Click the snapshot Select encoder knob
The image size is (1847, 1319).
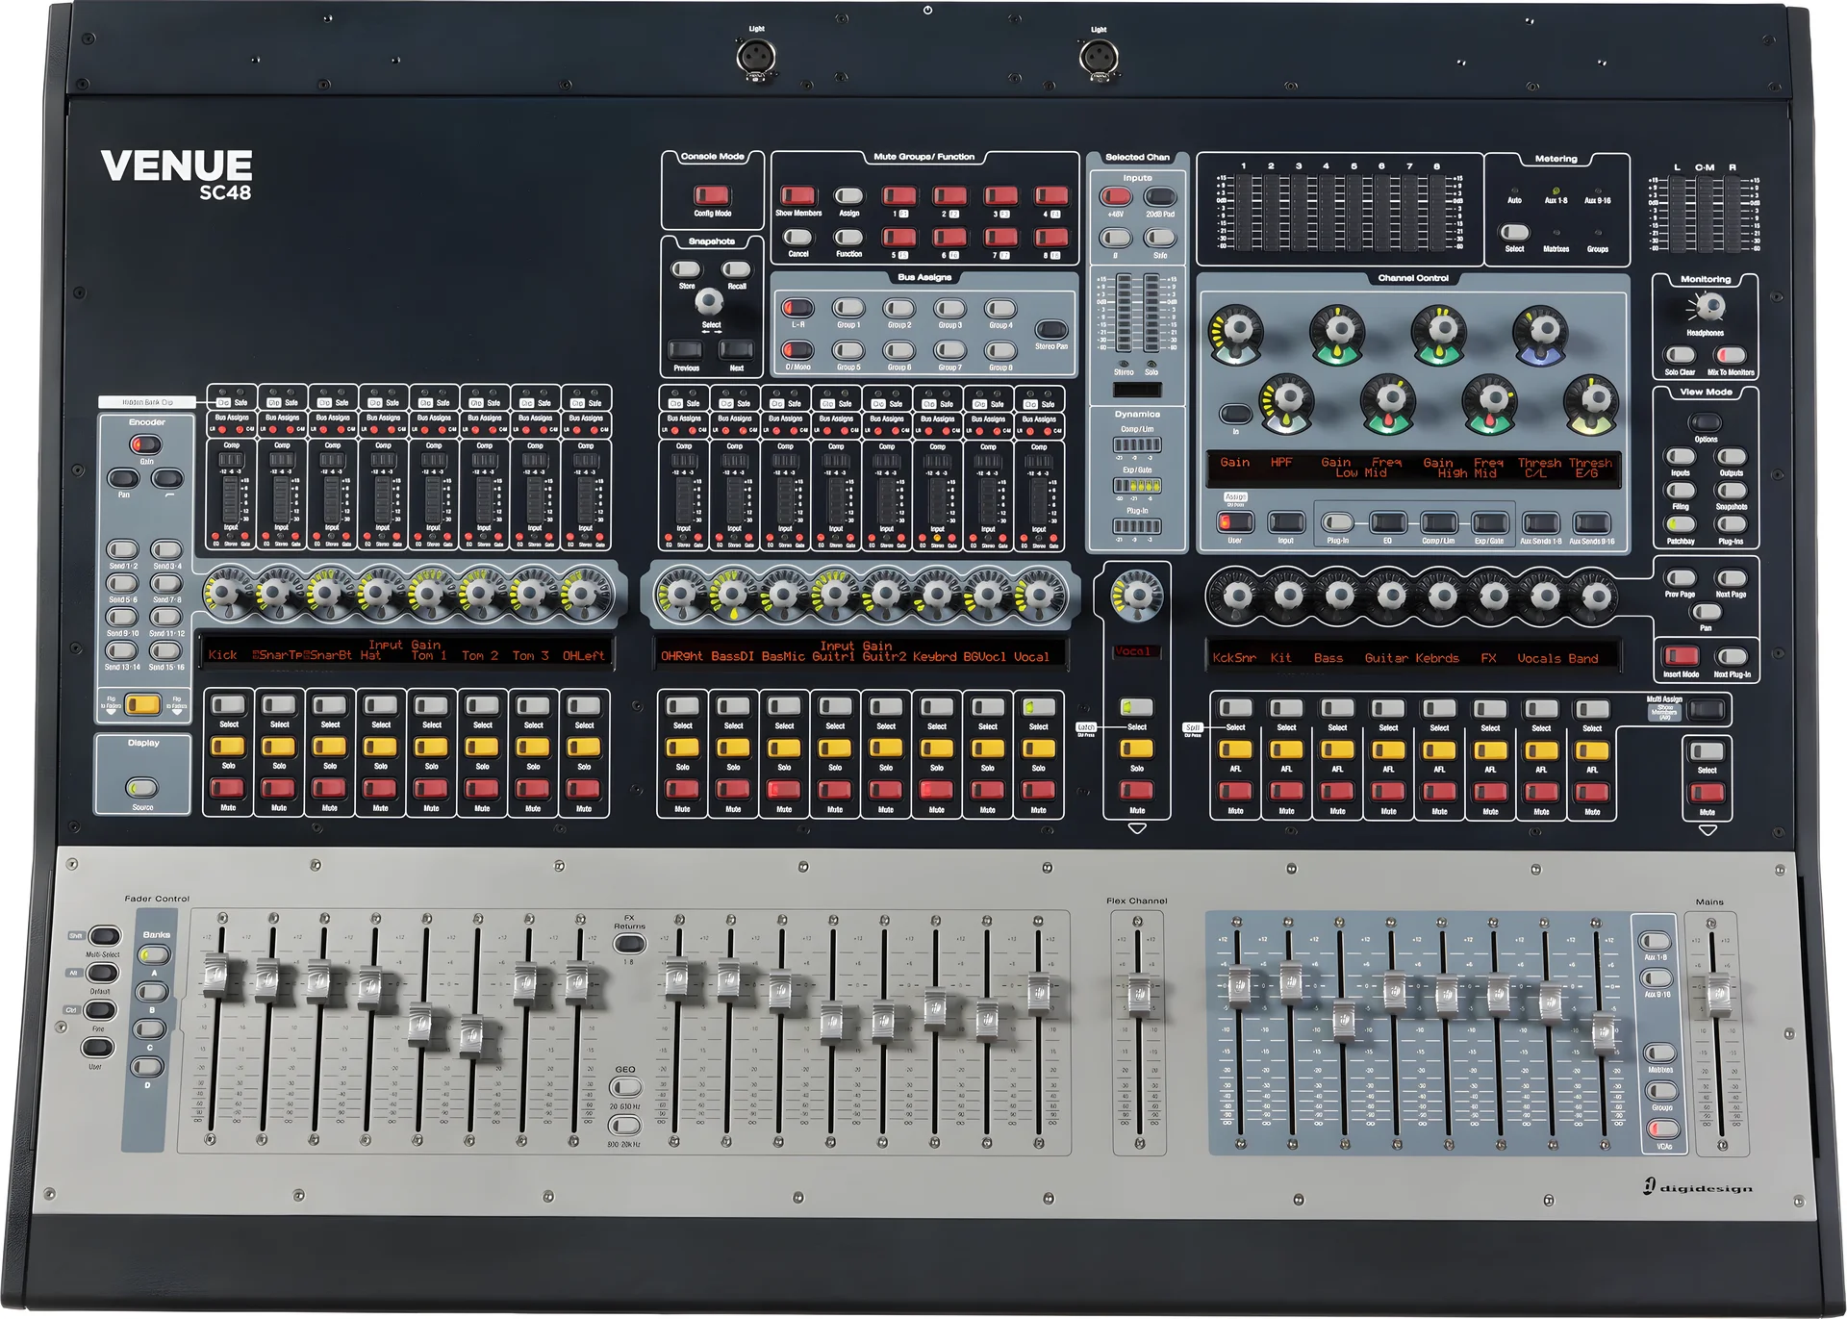709,301
